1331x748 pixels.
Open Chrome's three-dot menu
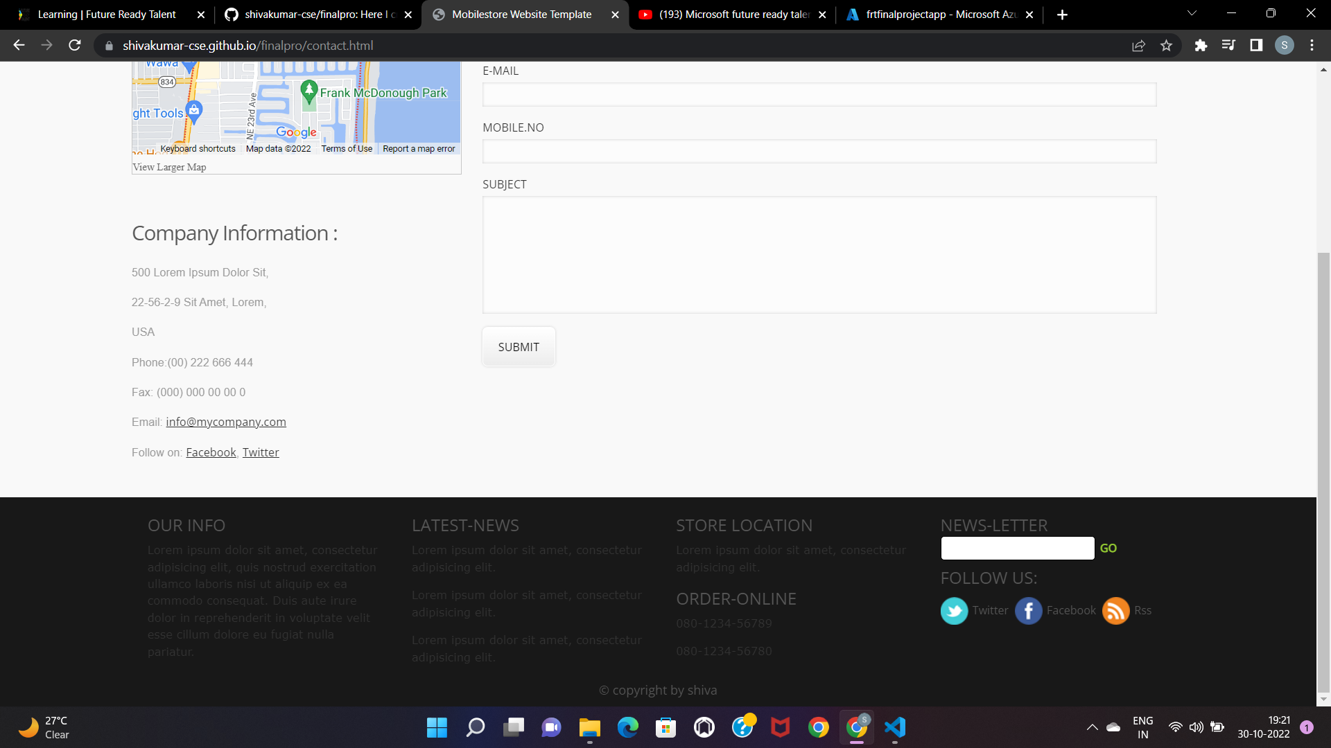pos(1312,45)
